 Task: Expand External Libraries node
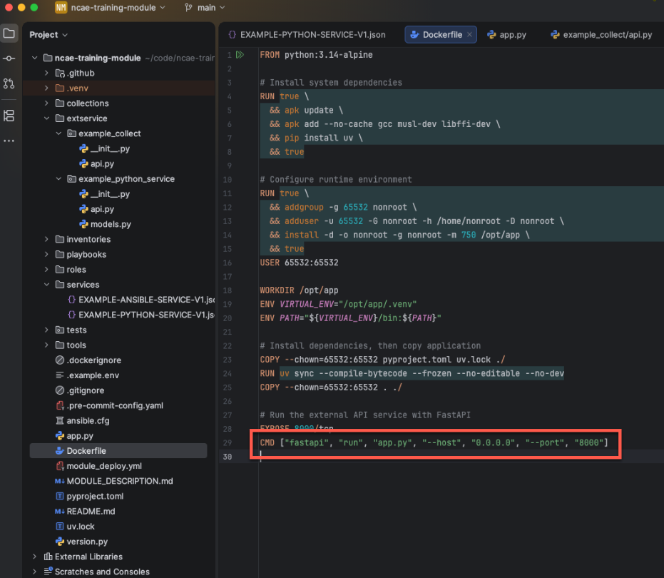pyautogui.click(x=35, y=557)
